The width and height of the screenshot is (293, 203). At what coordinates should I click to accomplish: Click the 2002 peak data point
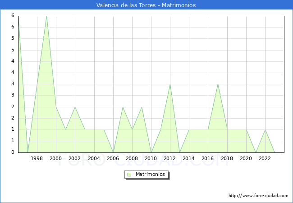coord(75,107)
